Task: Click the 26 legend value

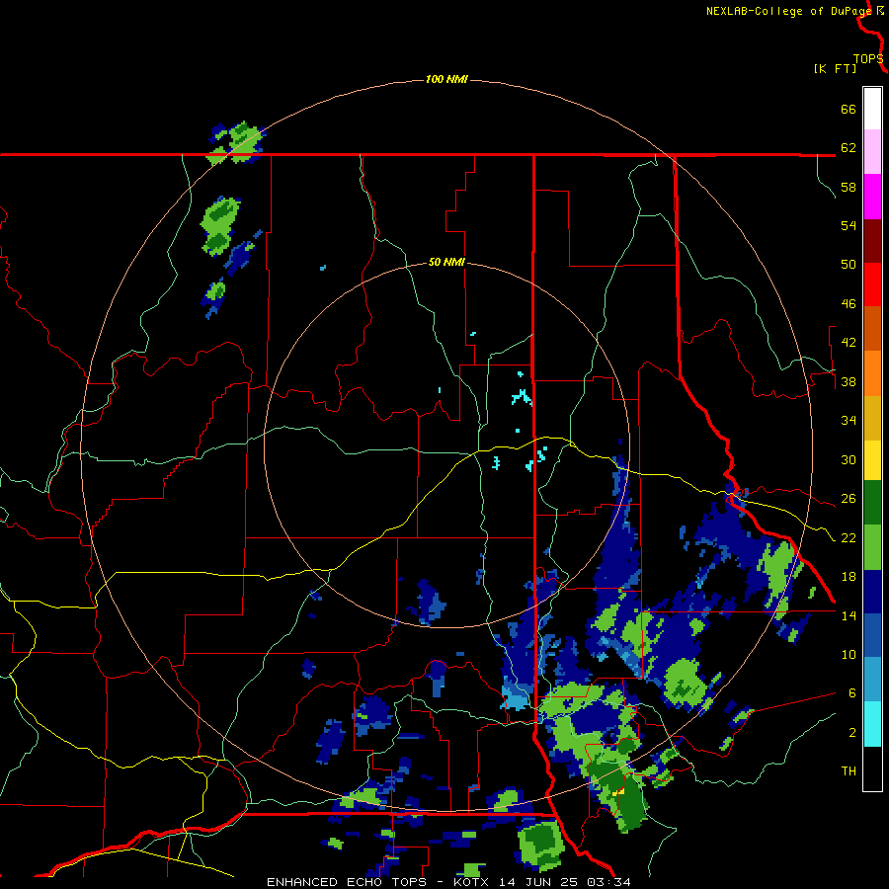Action: [849, 499]
